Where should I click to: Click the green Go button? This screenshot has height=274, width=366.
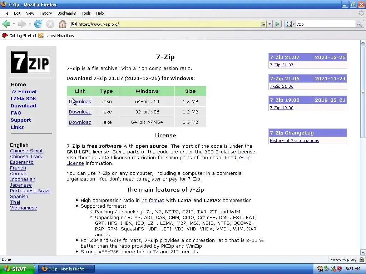(x=277, y=24)
